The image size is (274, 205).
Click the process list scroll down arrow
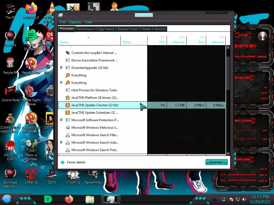point(228,153)
